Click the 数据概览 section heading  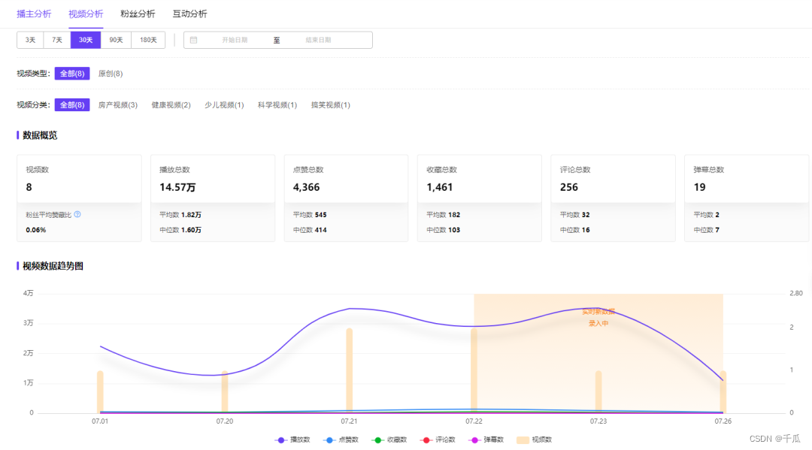coord(40,135)
